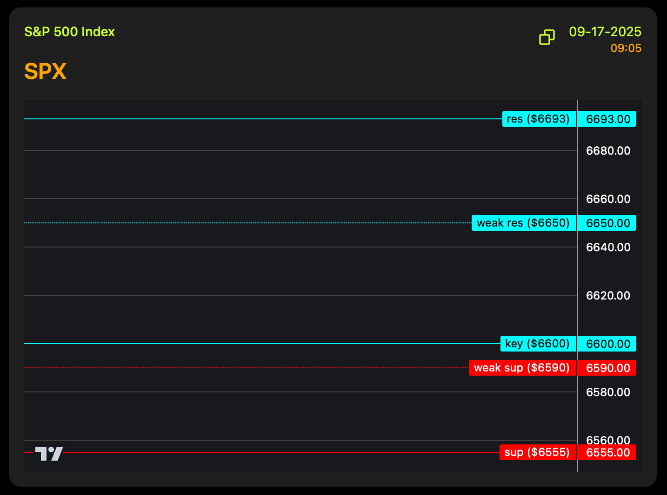Click the copy/duplicate windows icon
The width and height of the screenshot is (667, 495).
click(547, 37)
